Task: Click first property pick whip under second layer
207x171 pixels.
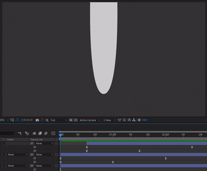Action: [34, 158]
